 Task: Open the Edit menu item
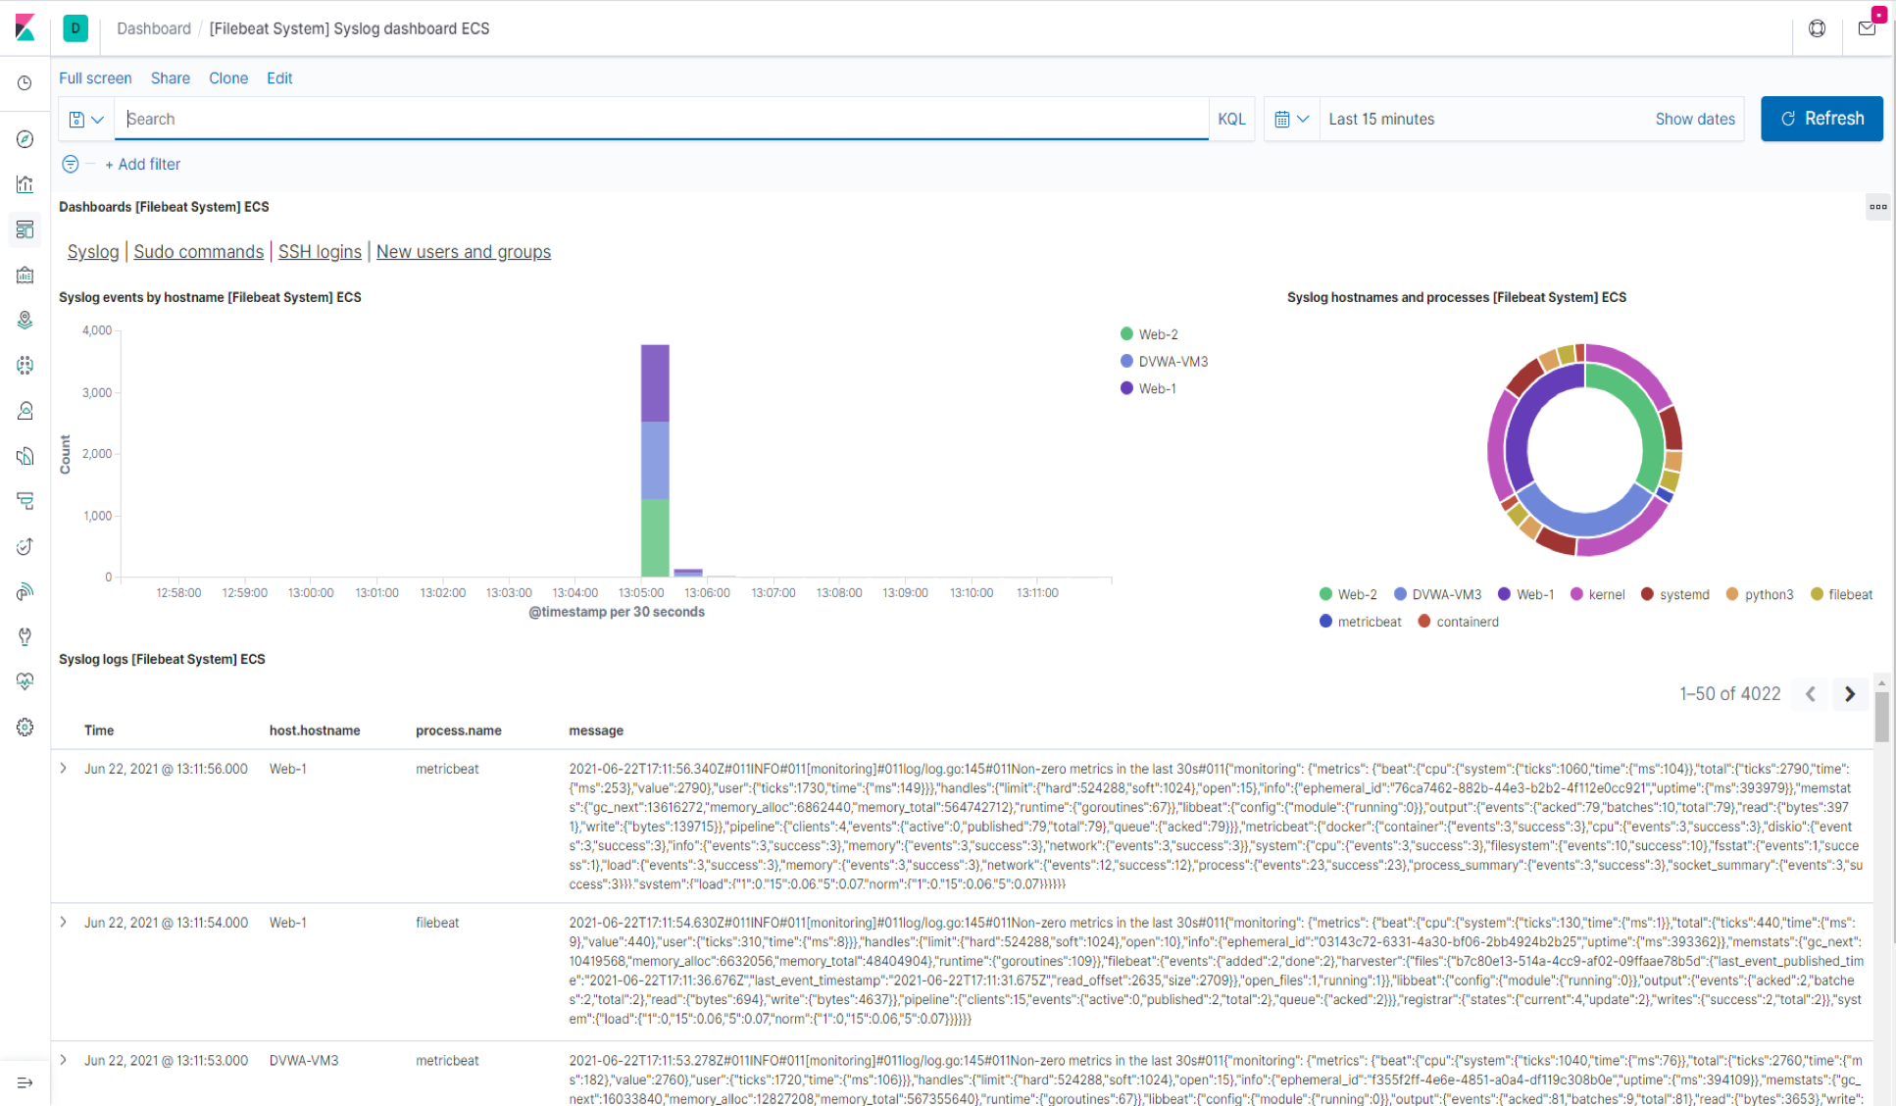(279, 78)
